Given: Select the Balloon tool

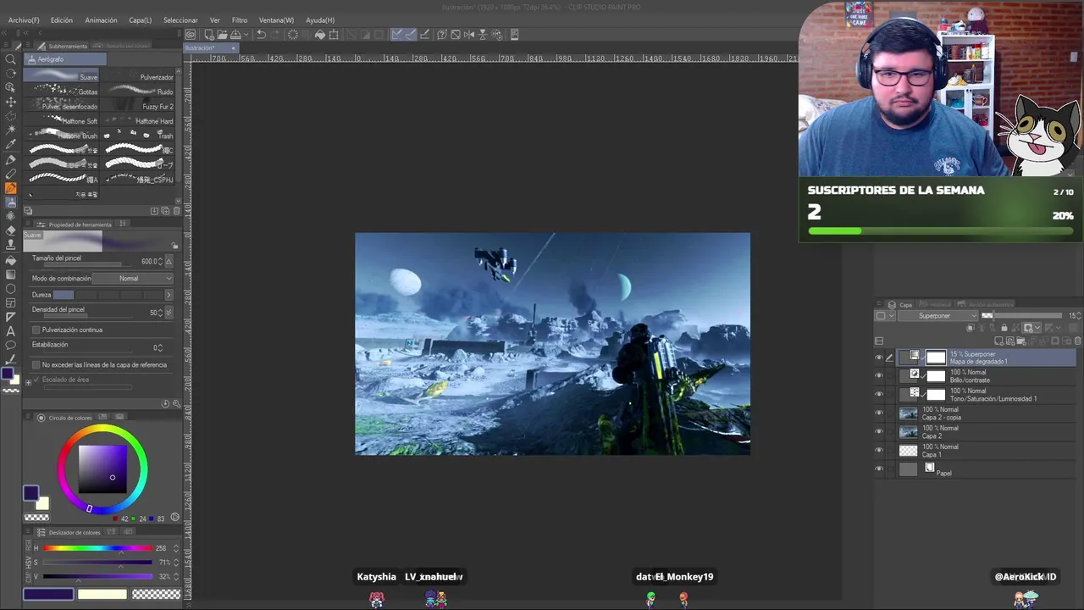Looking at the screenshot, I should [11, 345].
